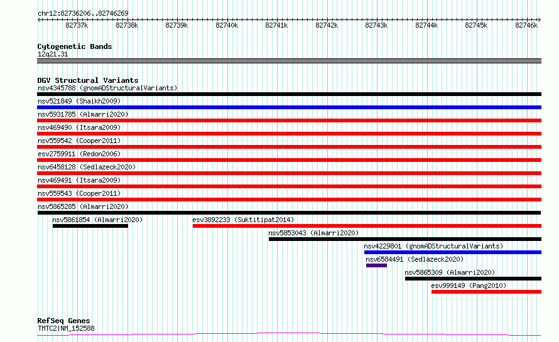559x342 pixels.
Task: Select the 12q21.31 band label
Action: [x=53, y=54]
